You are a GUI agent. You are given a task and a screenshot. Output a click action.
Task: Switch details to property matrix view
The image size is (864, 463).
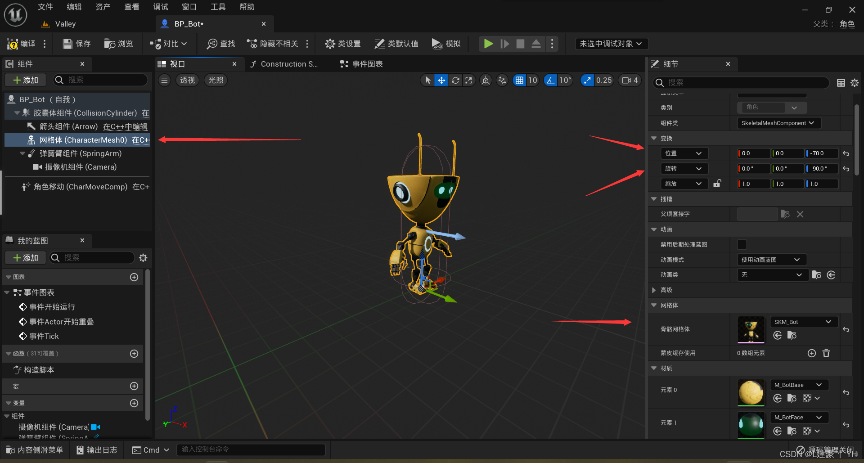(x=841, y=83)
